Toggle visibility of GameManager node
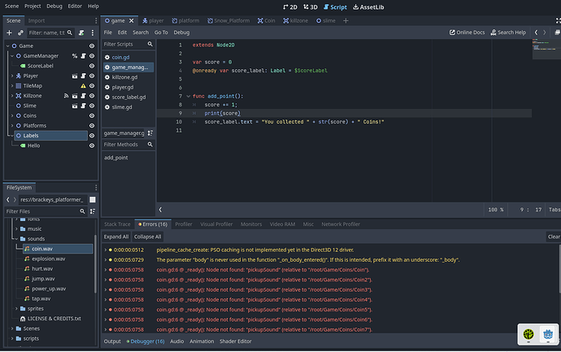 click(x=92, y=56)
